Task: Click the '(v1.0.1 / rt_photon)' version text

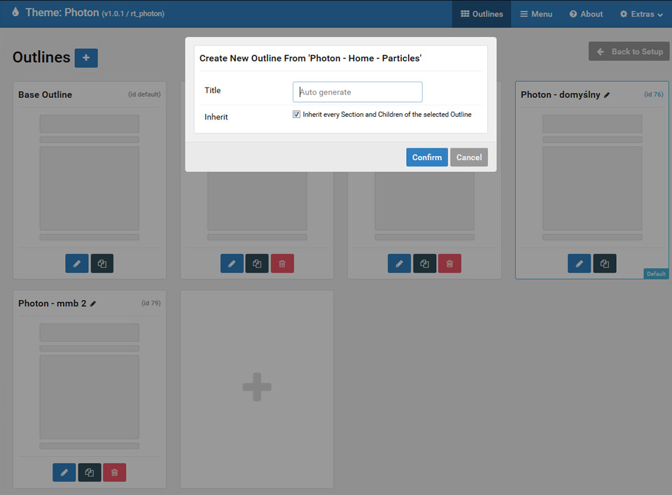Action: click(x=133, y=14)
